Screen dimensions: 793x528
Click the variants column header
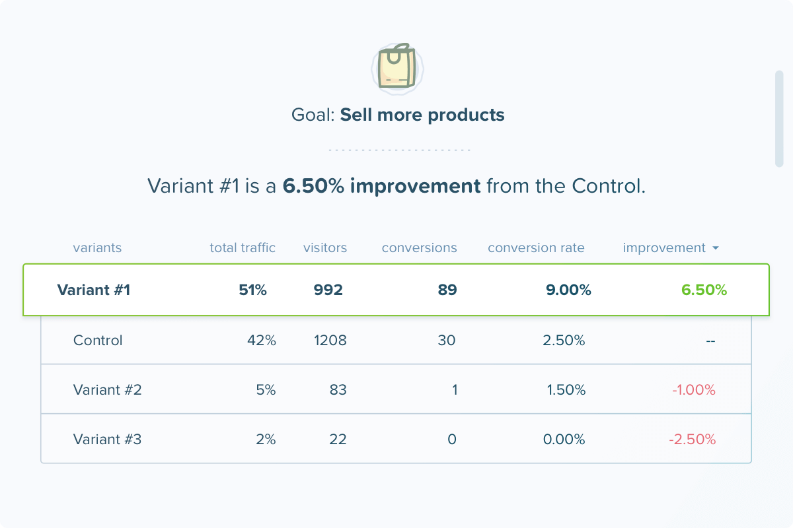(97, 248)
